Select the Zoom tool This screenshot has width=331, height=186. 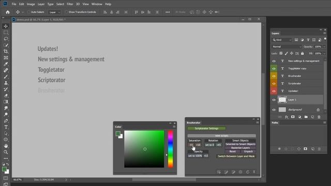coord(6,152)
